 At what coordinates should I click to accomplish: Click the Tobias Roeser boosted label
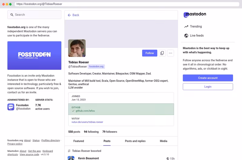pos(87,151)
